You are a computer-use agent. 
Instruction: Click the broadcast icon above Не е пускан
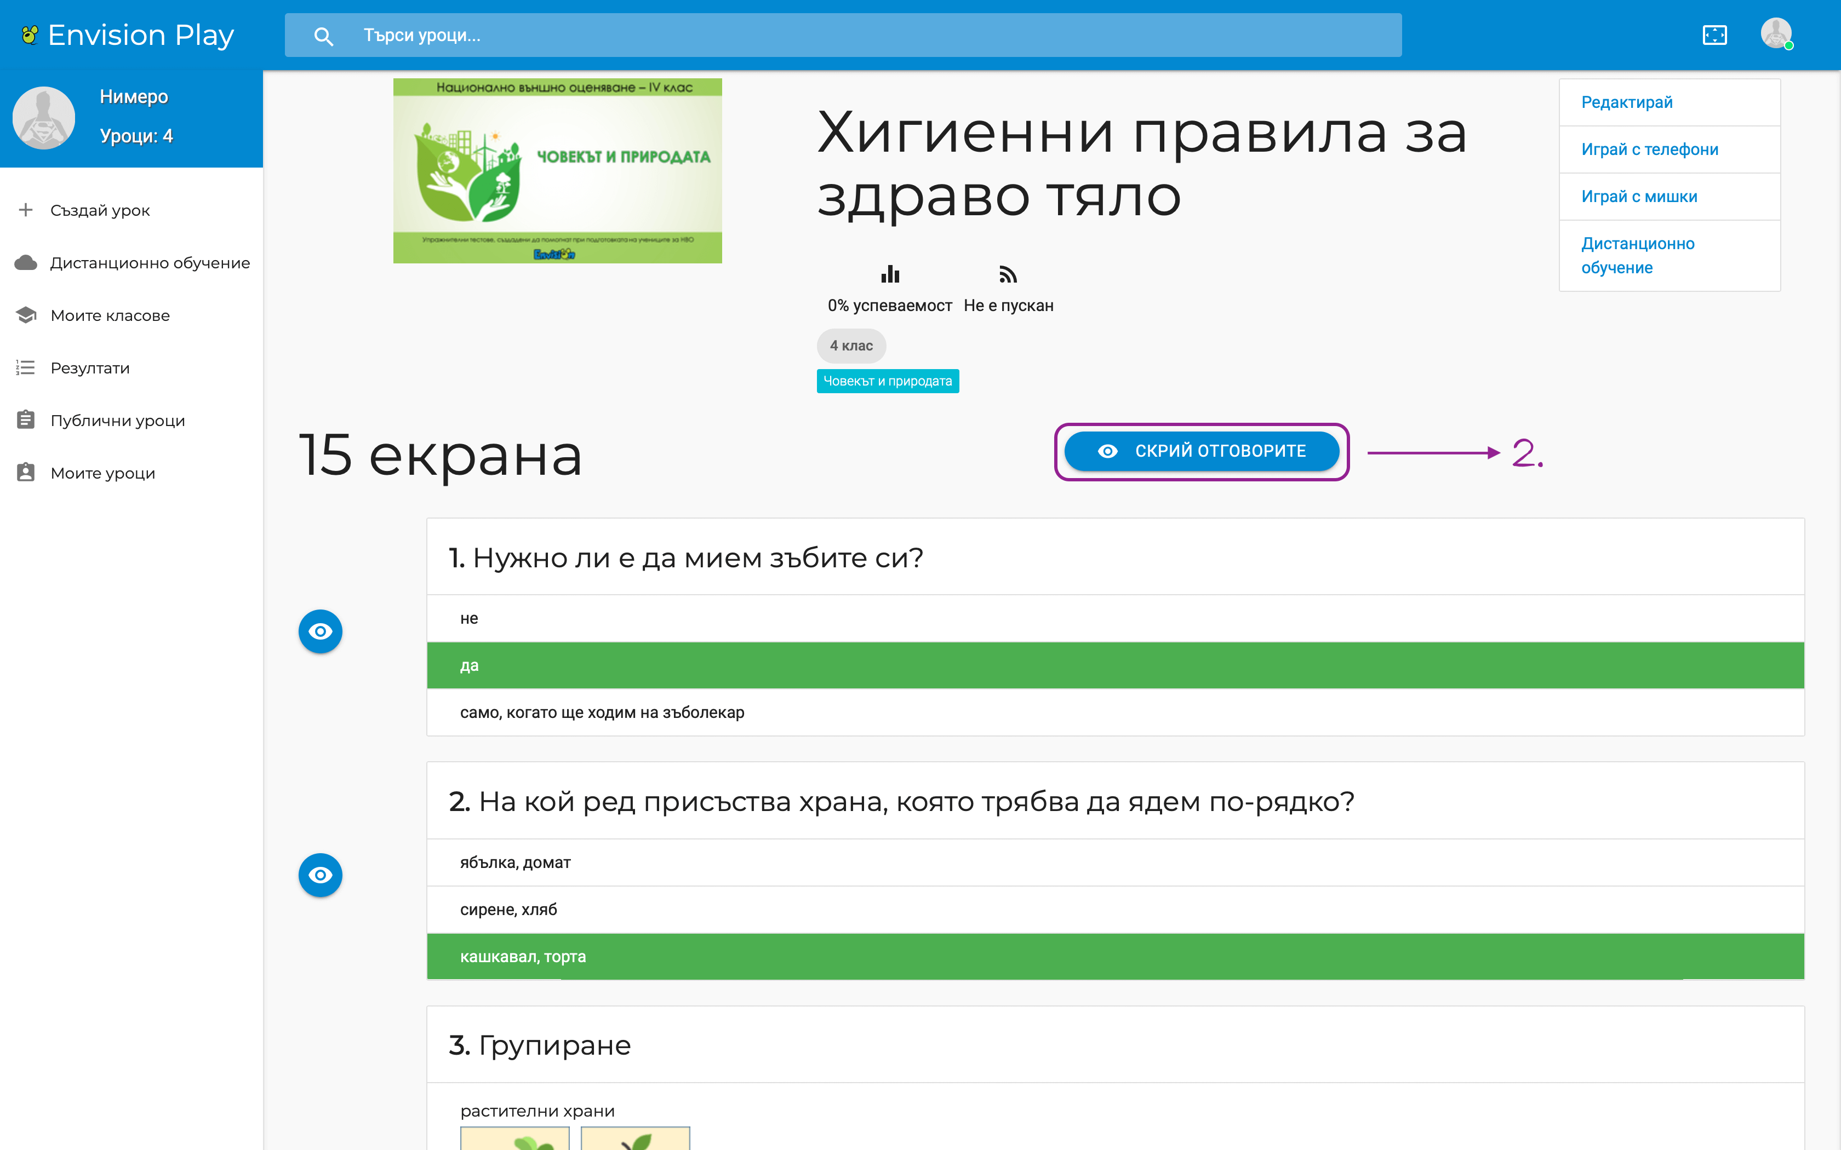[x=1008, y=274]
